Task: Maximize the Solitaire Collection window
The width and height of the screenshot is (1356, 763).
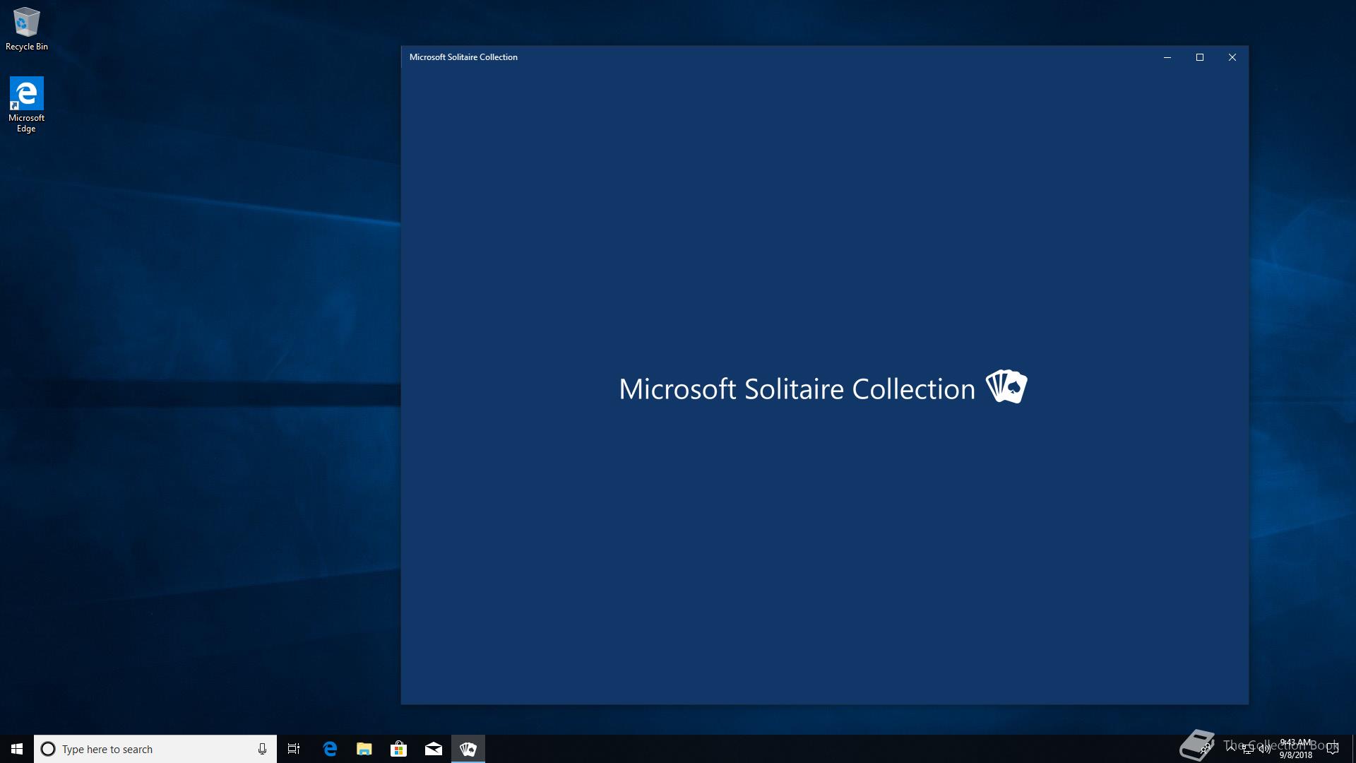Action: [x=1200, y=57]
